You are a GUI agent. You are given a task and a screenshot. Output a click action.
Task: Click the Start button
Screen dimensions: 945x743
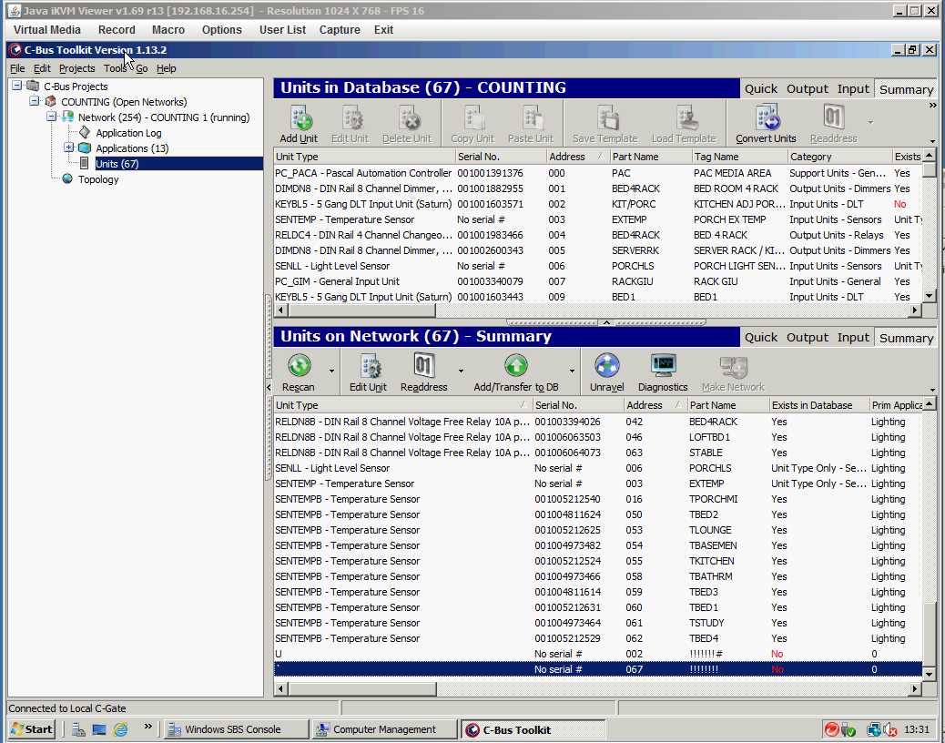pyautogui.click(x=32, y=729)
